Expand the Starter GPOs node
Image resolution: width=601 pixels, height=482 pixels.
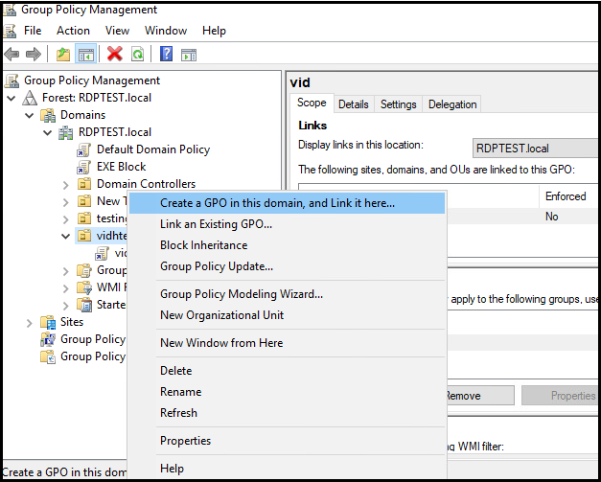pos(66,306)
